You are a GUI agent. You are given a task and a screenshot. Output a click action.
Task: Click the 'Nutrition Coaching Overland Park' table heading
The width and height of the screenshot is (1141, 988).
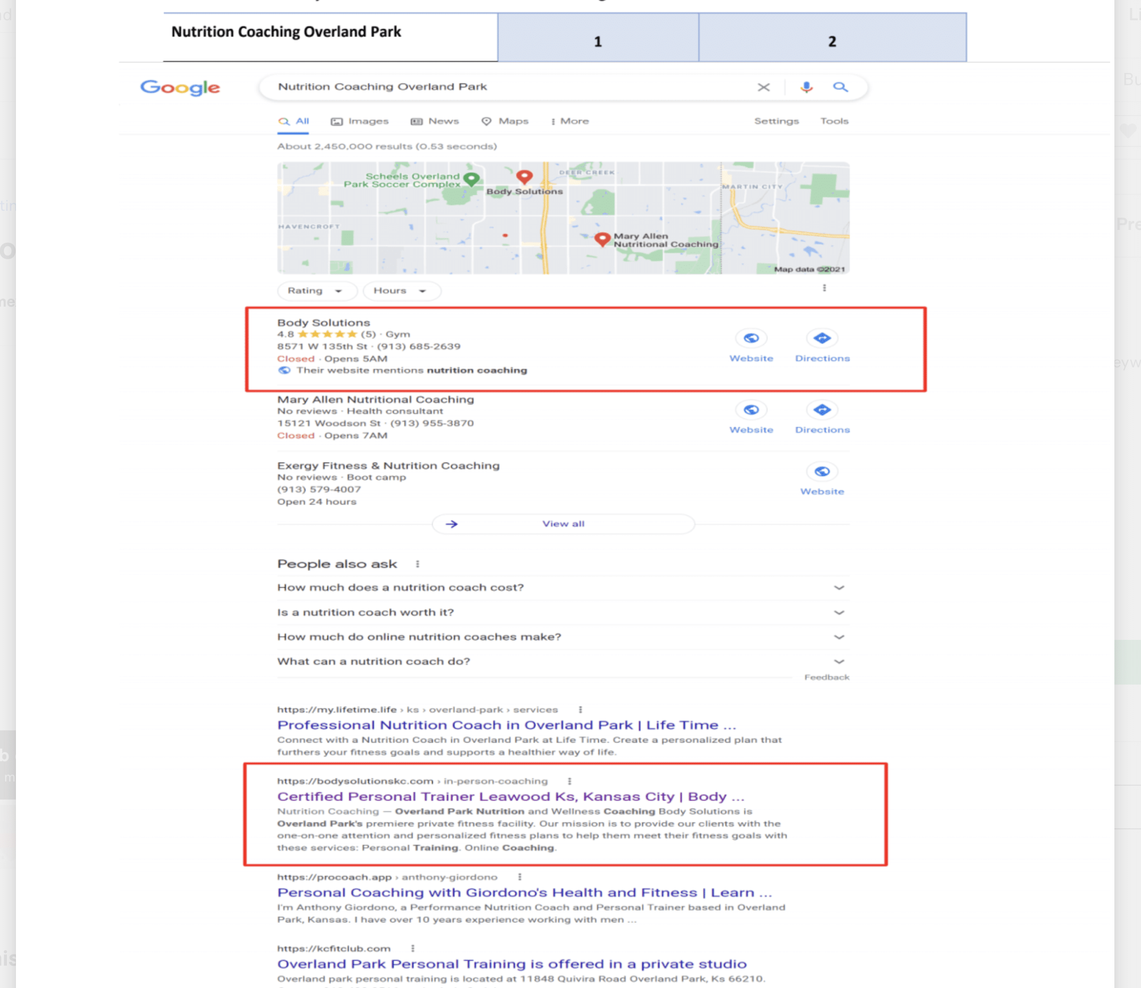[286, 32]
